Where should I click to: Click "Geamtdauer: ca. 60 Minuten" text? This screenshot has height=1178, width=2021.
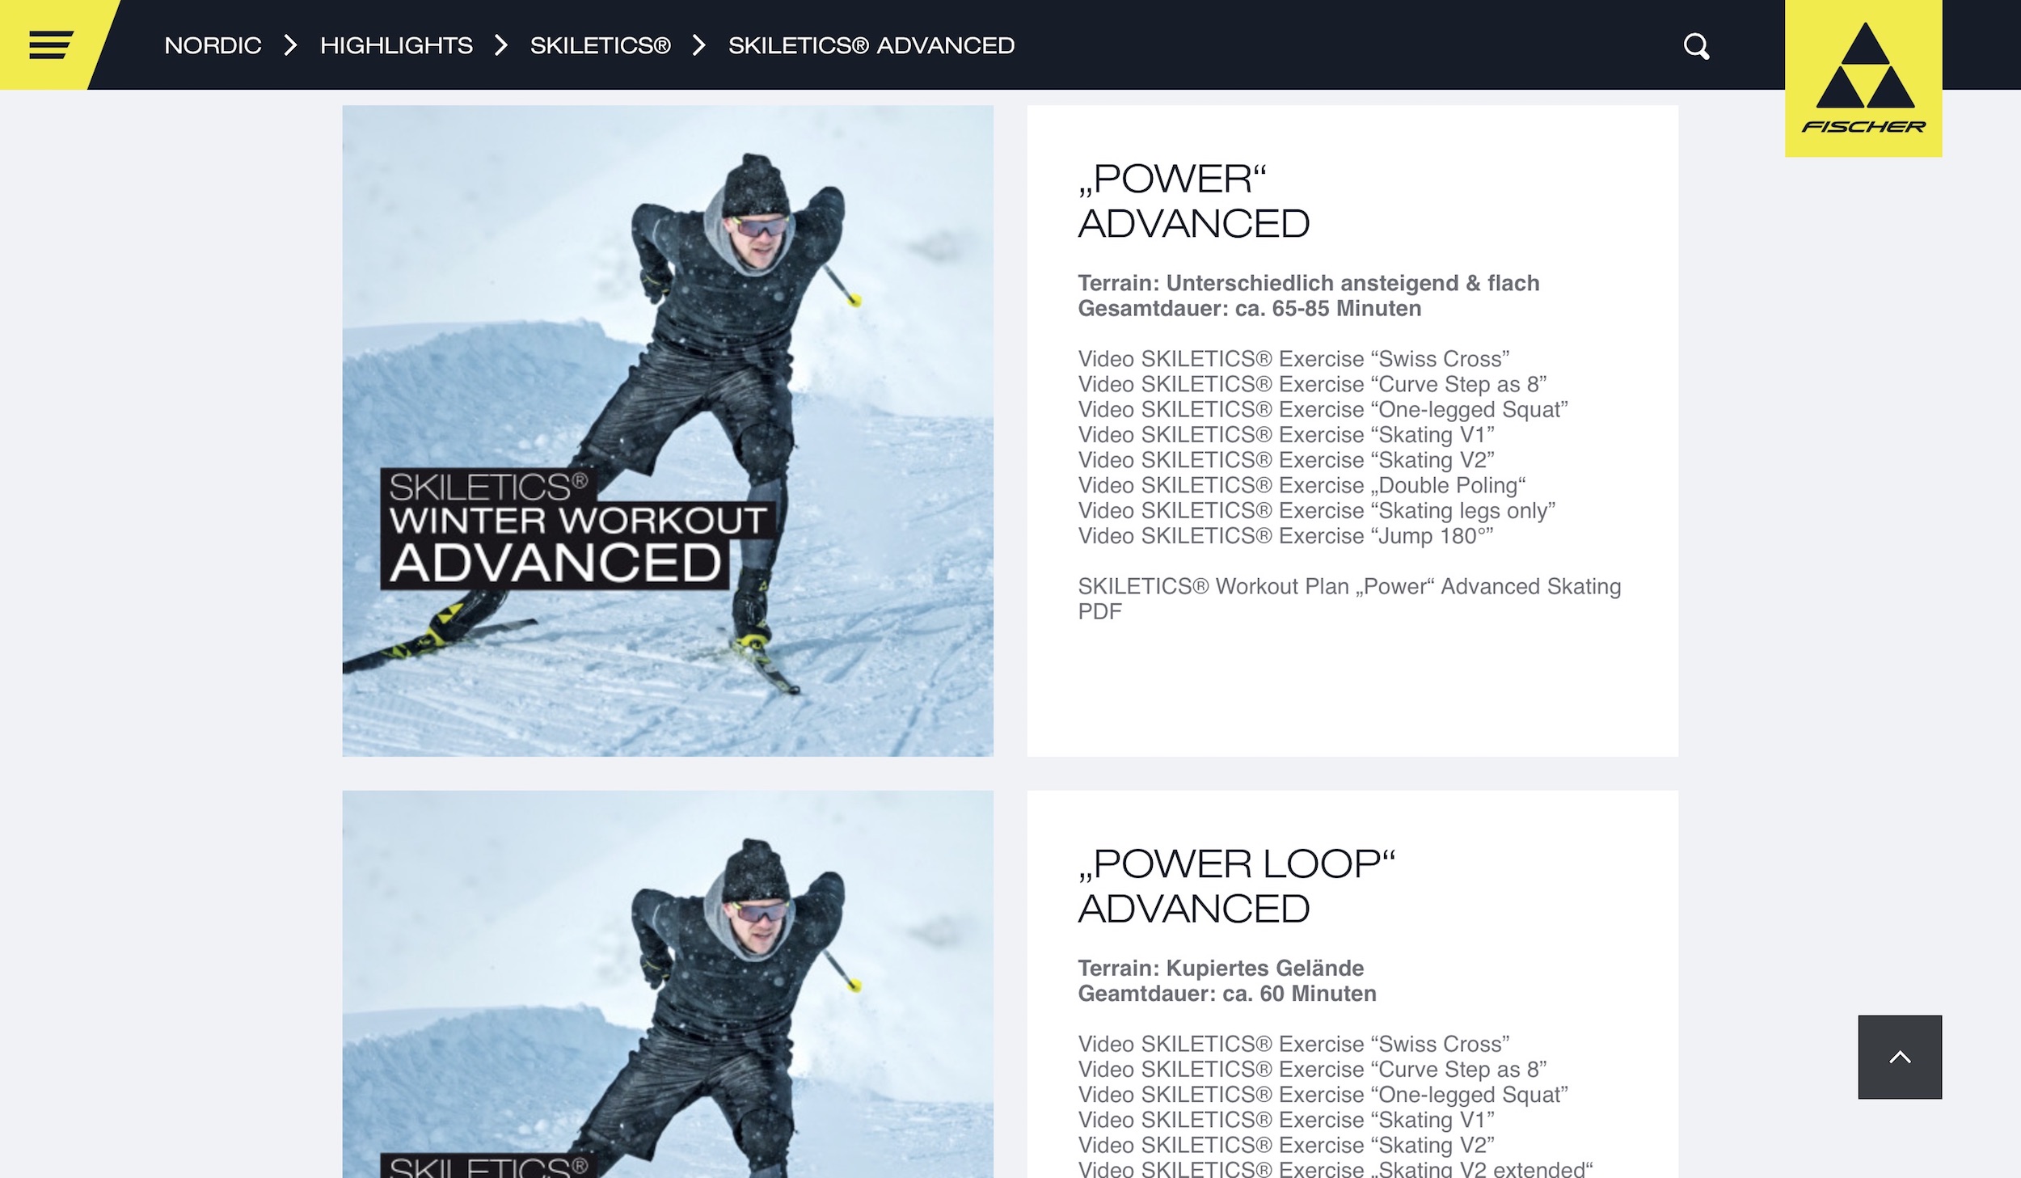[1227, 994]
